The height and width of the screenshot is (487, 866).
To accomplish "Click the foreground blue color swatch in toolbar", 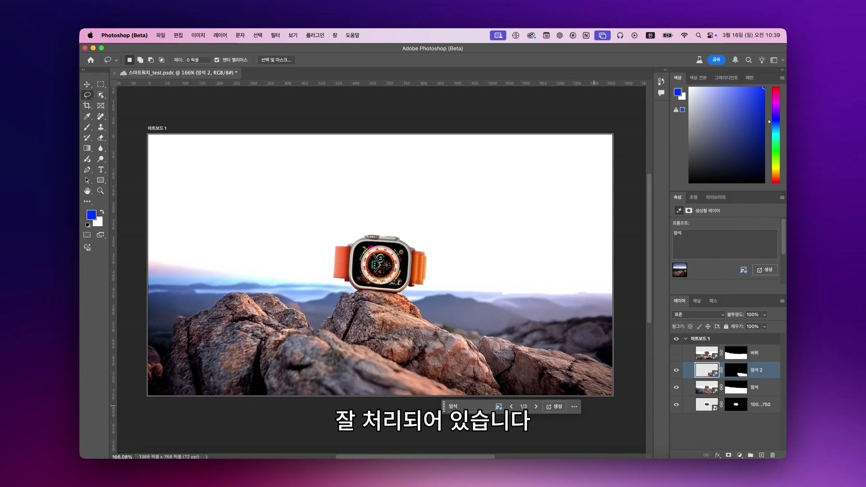I will [91, 214].
